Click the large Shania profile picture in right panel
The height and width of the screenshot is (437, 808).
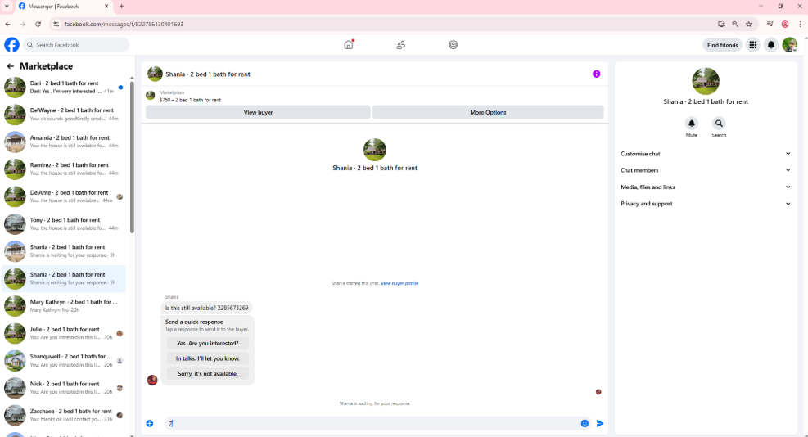pyautogui.click(x=706, y=81)
